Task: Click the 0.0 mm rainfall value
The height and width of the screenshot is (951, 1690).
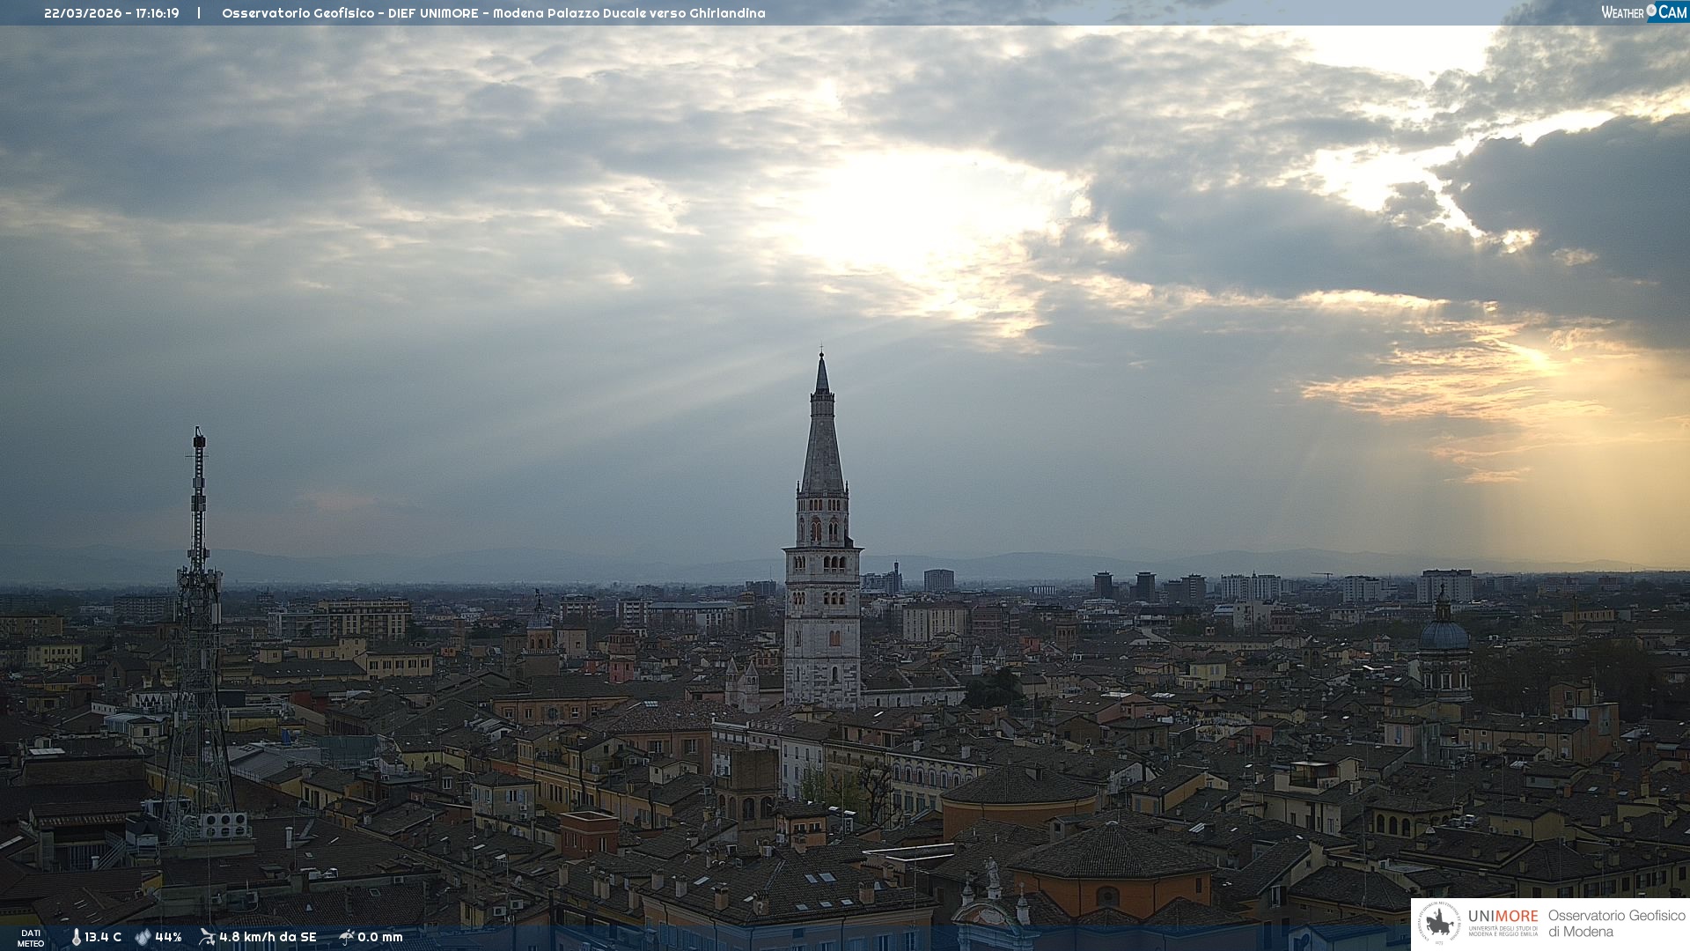Action: [x=379, y=937]
